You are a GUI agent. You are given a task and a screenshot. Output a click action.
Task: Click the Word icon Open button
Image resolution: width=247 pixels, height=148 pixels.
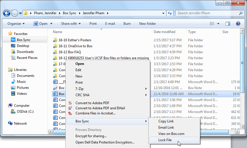[40, 24]
